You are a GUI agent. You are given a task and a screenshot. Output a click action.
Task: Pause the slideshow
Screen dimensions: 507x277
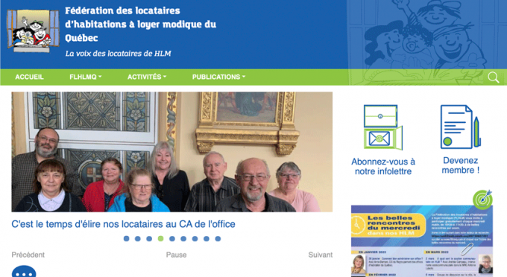[176, 255]
